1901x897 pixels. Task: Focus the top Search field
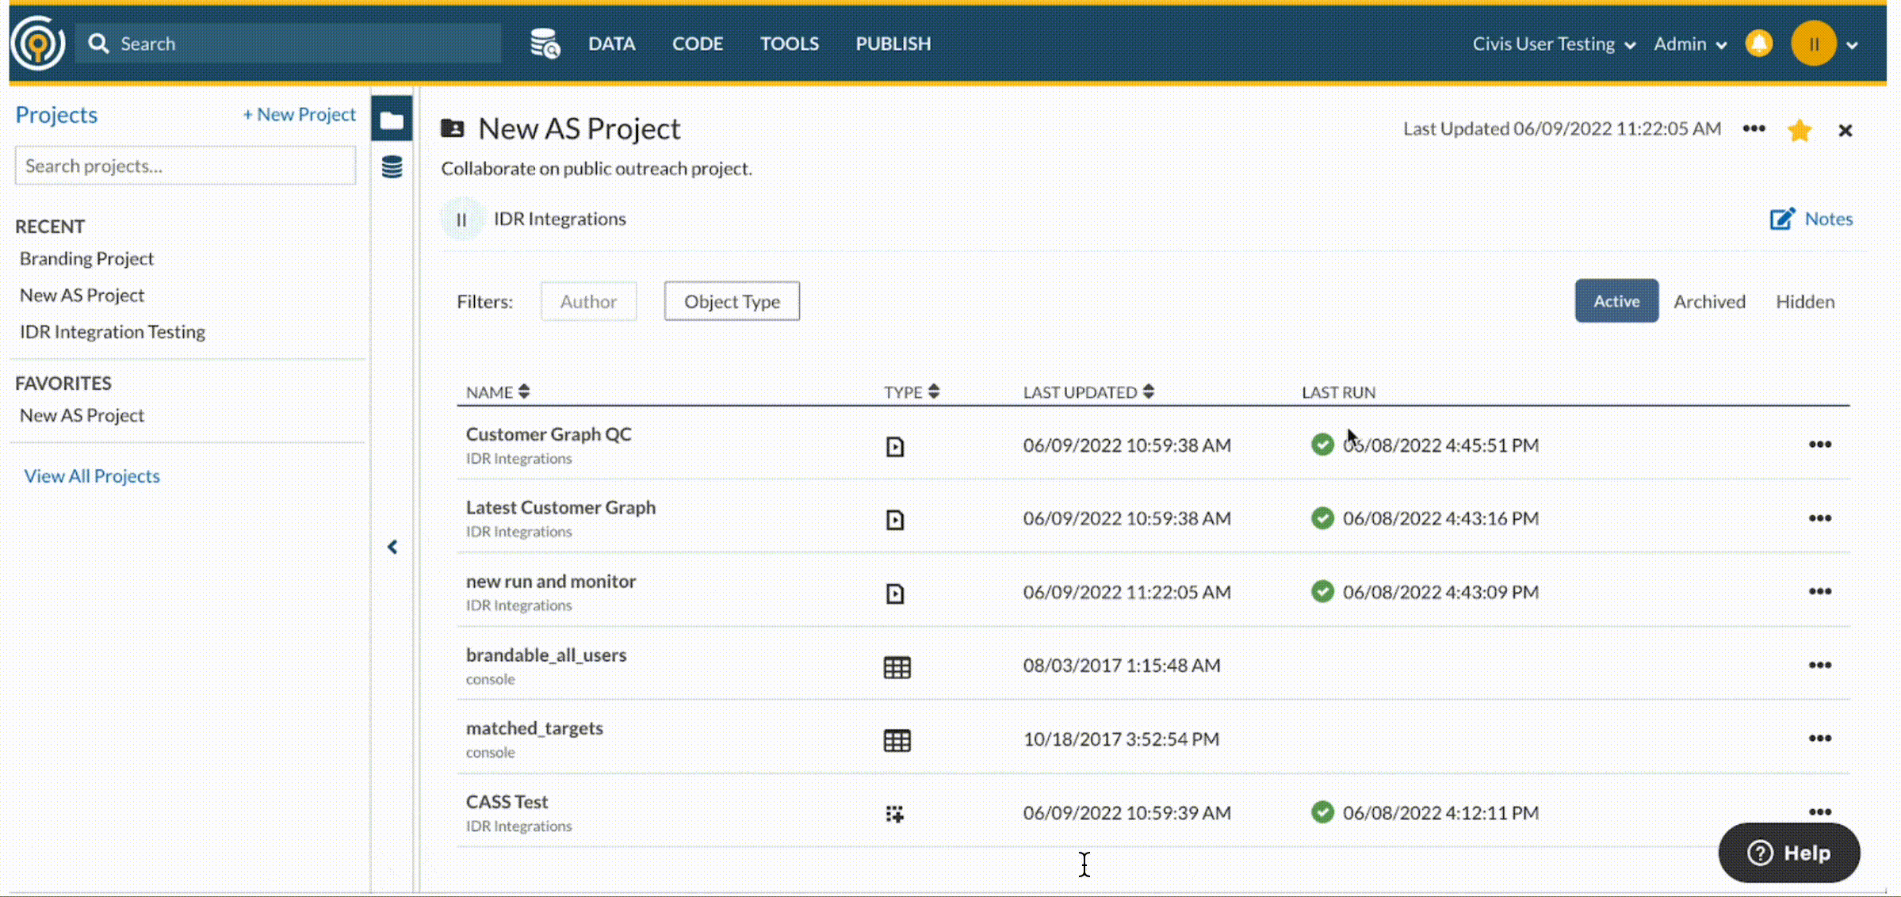[288, 44]
